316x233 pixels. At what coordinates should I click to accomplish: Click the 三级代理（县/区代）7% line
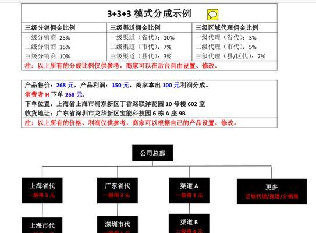coord(230,56)
